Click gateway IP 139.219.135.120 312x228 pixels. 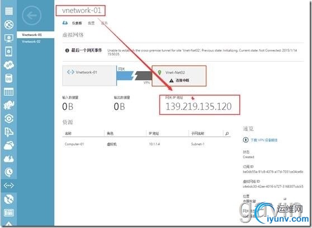198,106
